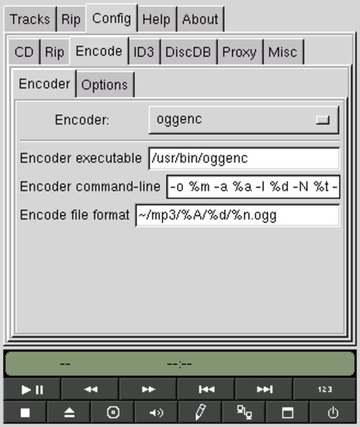360x427 pixels.
Task: Skip to the next track
Action: pos(264,389)
